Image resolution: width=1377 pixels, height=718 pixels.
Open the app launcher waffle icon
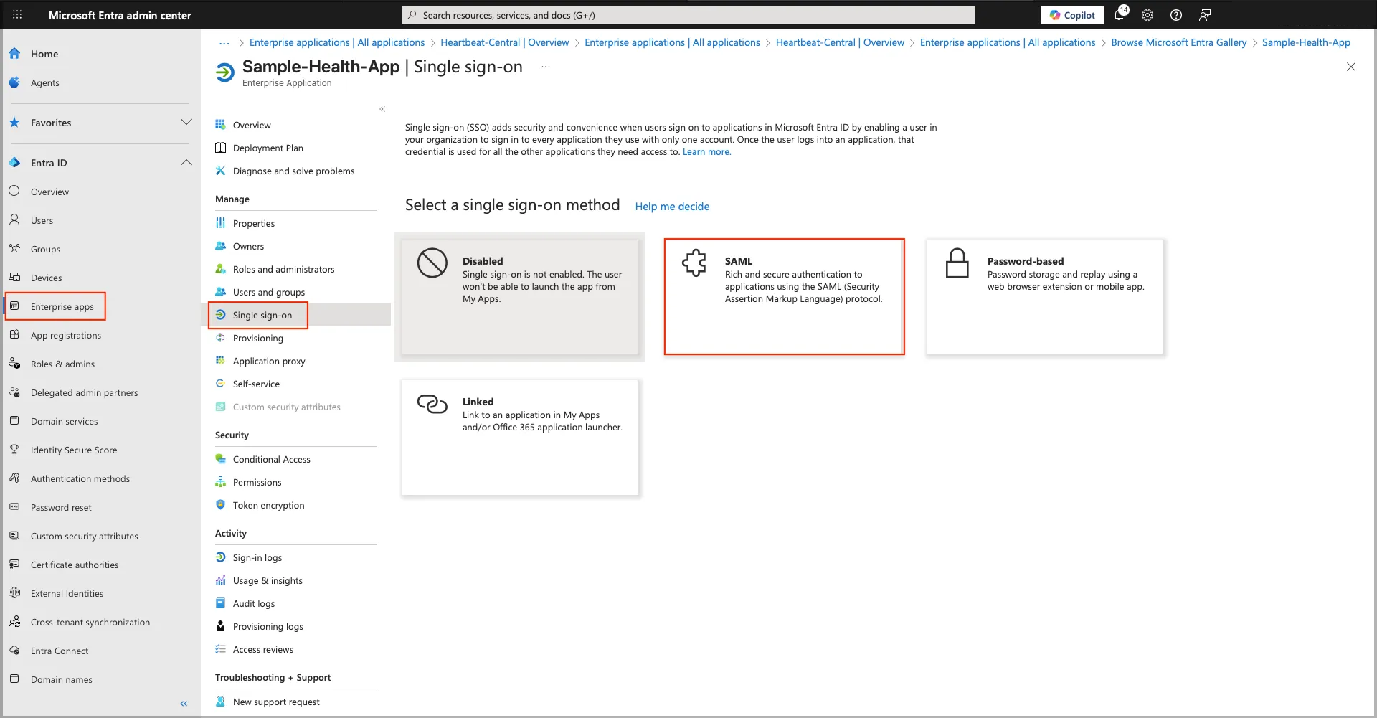[17, 15]
